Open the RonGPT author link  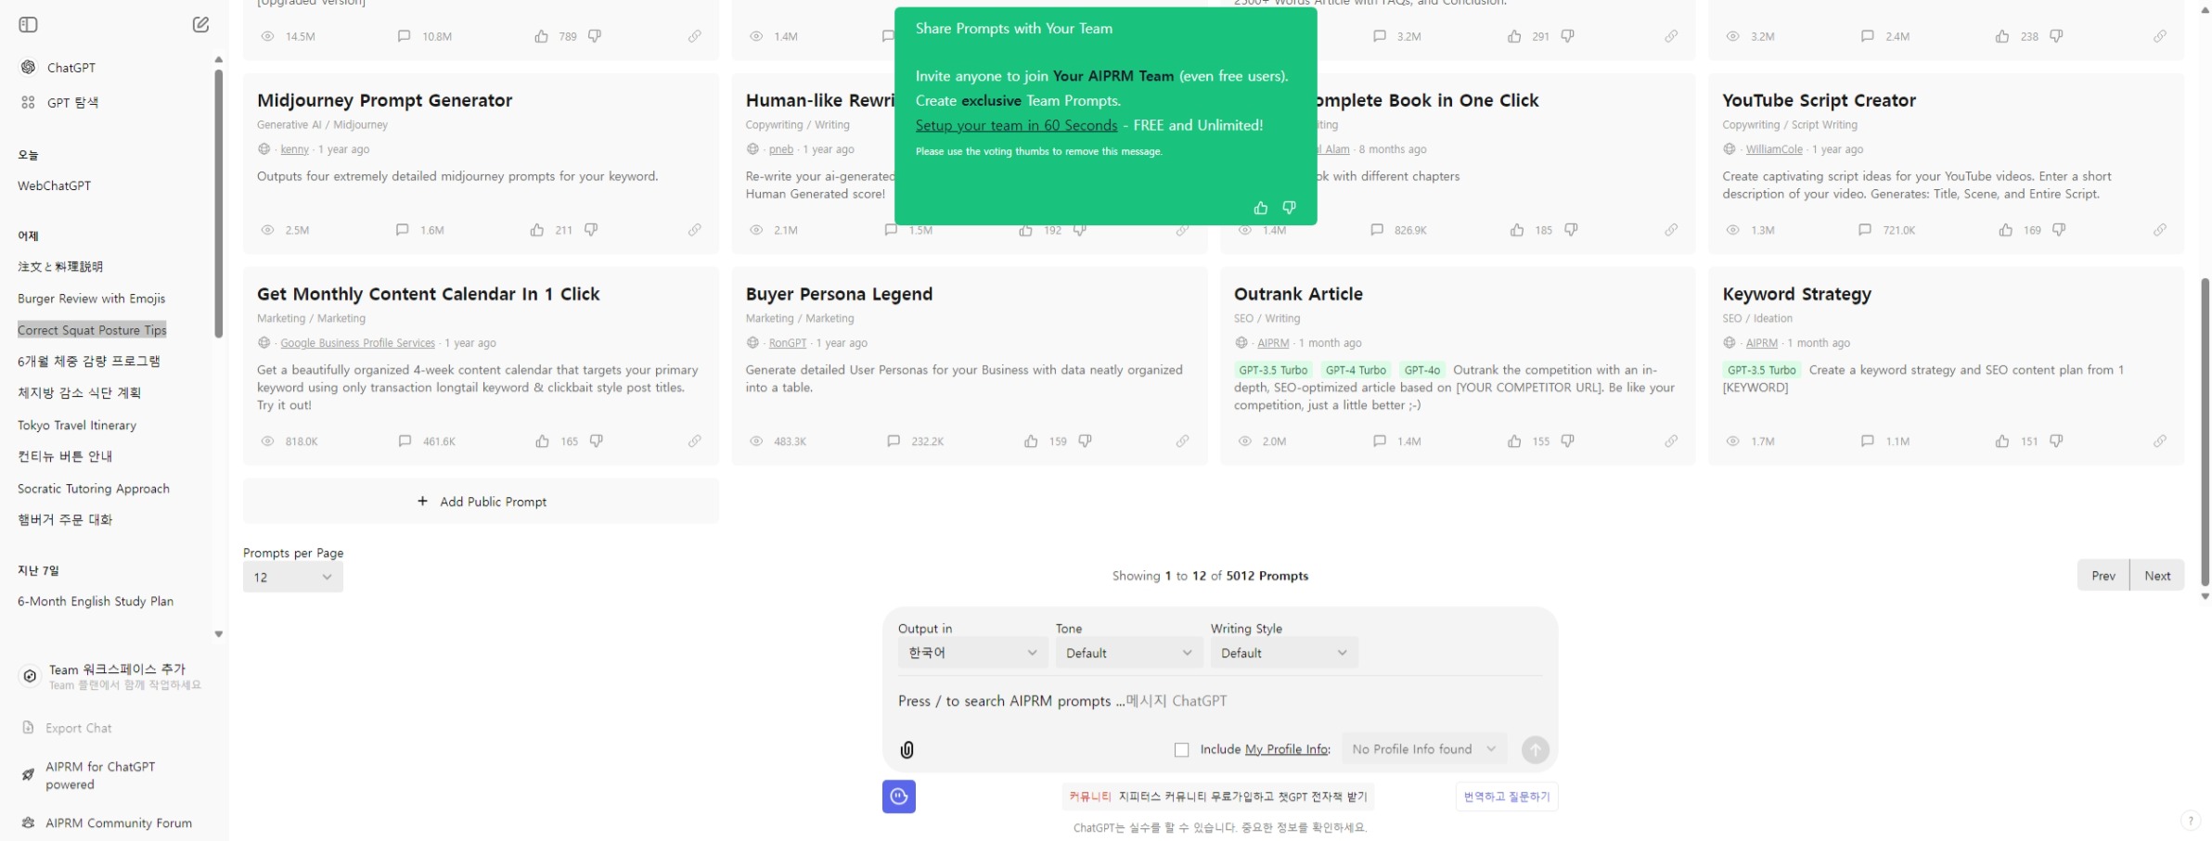(x=788, y=343)
